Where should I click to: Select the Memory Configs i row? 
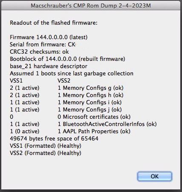(x=66, y=103)
